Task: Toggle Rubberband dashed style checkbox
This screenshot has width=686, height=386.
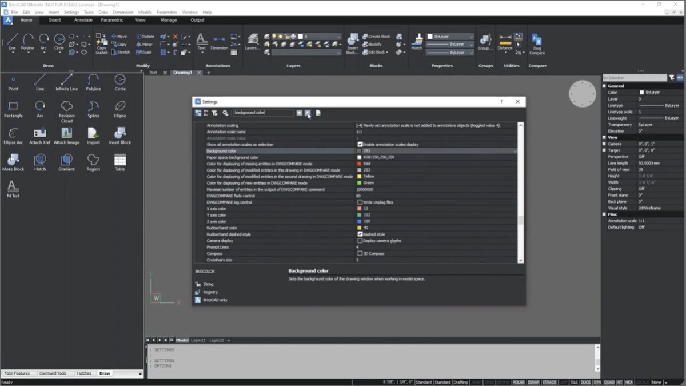Action: tap(360, 234)
